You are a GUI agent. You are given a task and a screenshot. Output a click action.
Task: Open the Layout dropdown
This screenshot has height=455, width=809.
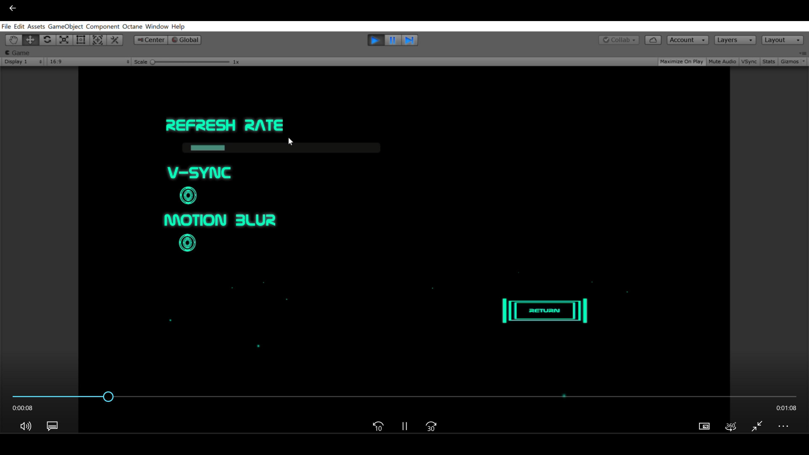click(x=783, y=40)
